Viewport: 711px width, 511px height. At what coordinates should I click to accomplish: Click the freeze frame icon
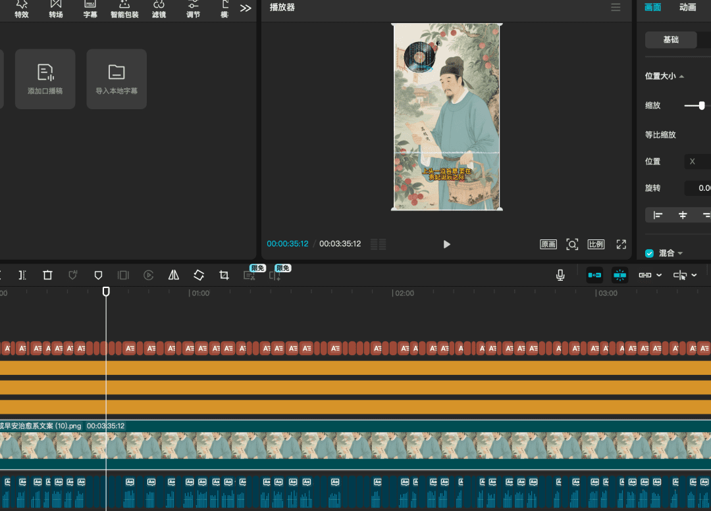(x=123, y=275)
